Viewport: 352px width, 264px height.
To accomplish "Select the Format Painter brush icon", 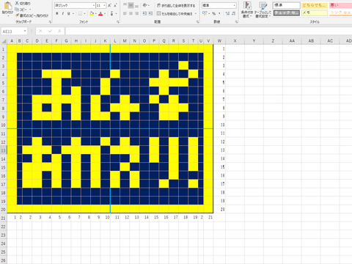I will click(x=17, y=15).
